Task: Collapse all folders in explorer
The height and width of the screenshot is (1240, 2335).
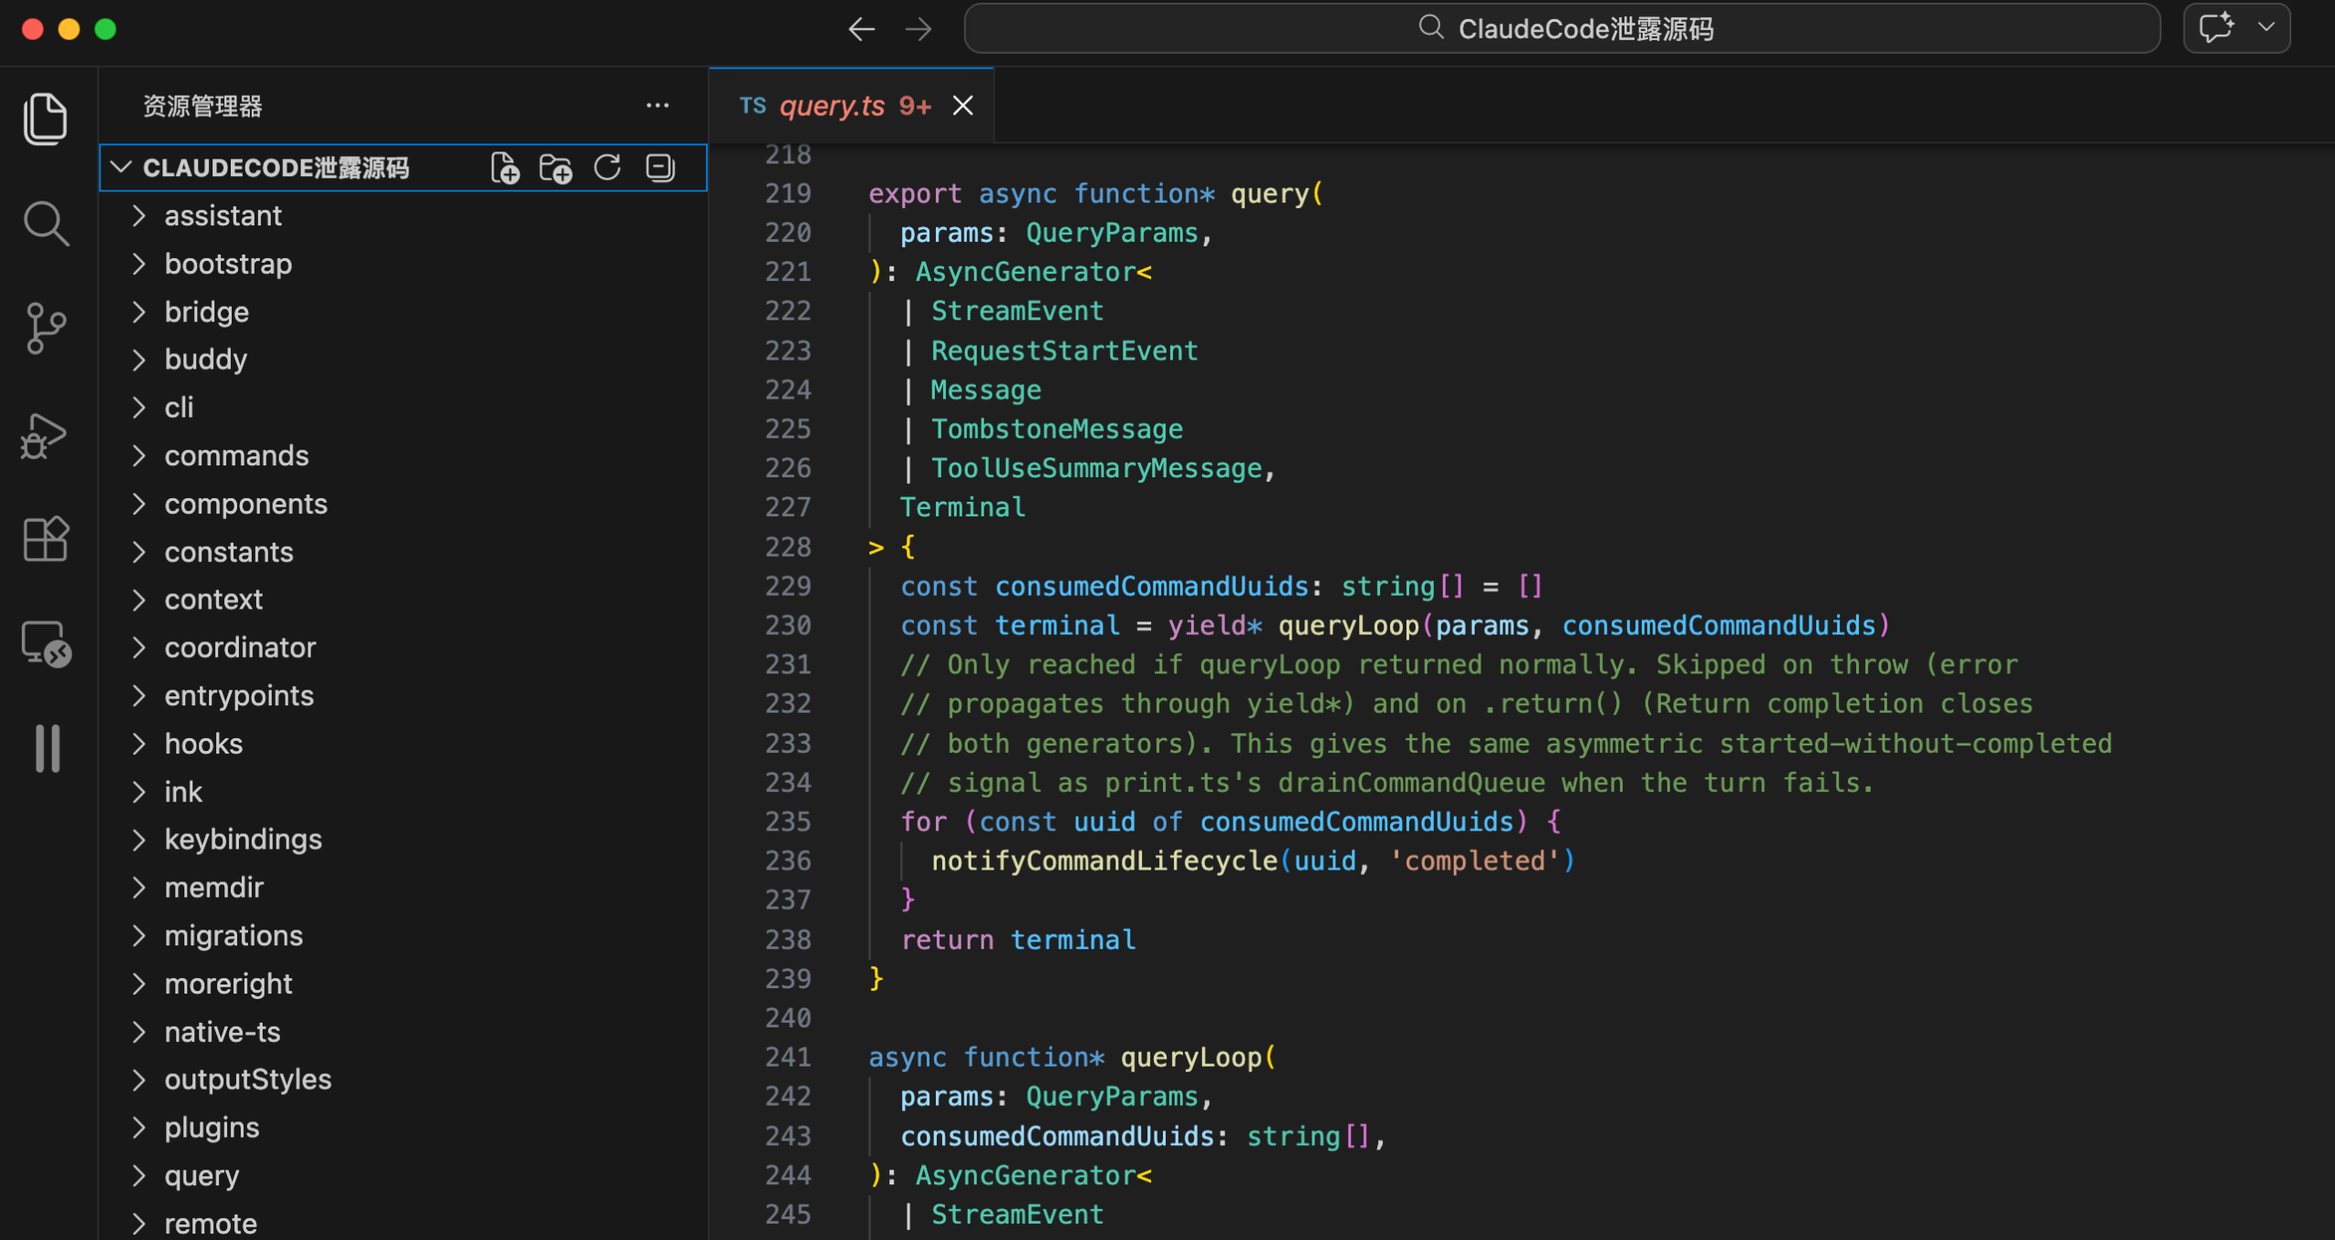Action: [660, 168]
